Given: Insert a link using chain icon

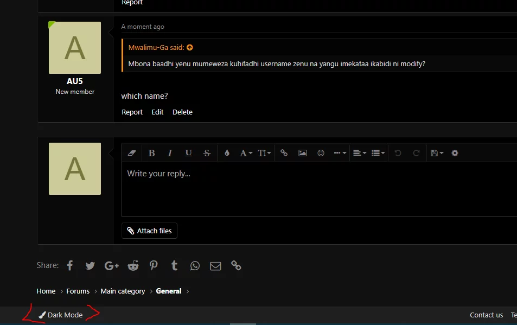Looking at the screenshot, I should click(284, 153).
